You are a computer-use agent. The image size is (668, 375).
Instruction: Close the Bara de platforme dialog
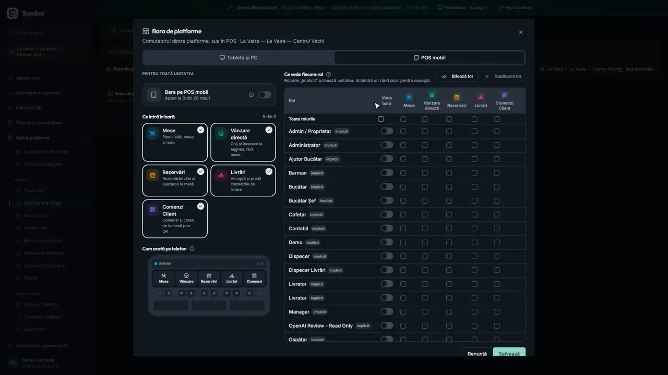521,32
